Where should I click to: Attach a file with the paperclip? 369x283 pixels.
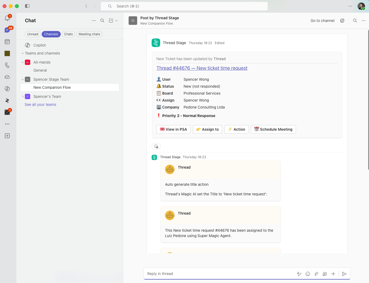(x=316, y=274)
